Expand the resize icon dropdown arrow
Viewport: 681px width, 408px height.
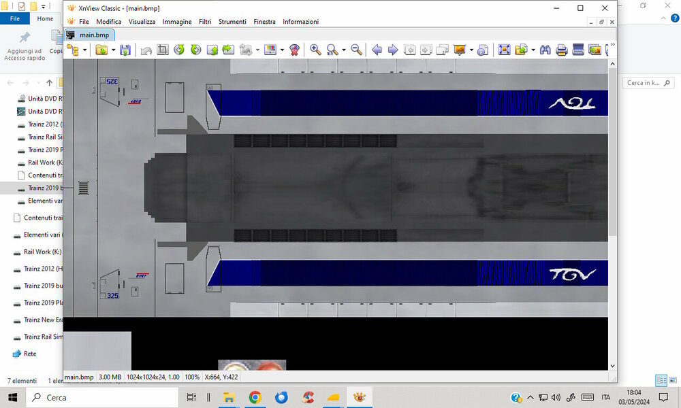click(257, 50)
